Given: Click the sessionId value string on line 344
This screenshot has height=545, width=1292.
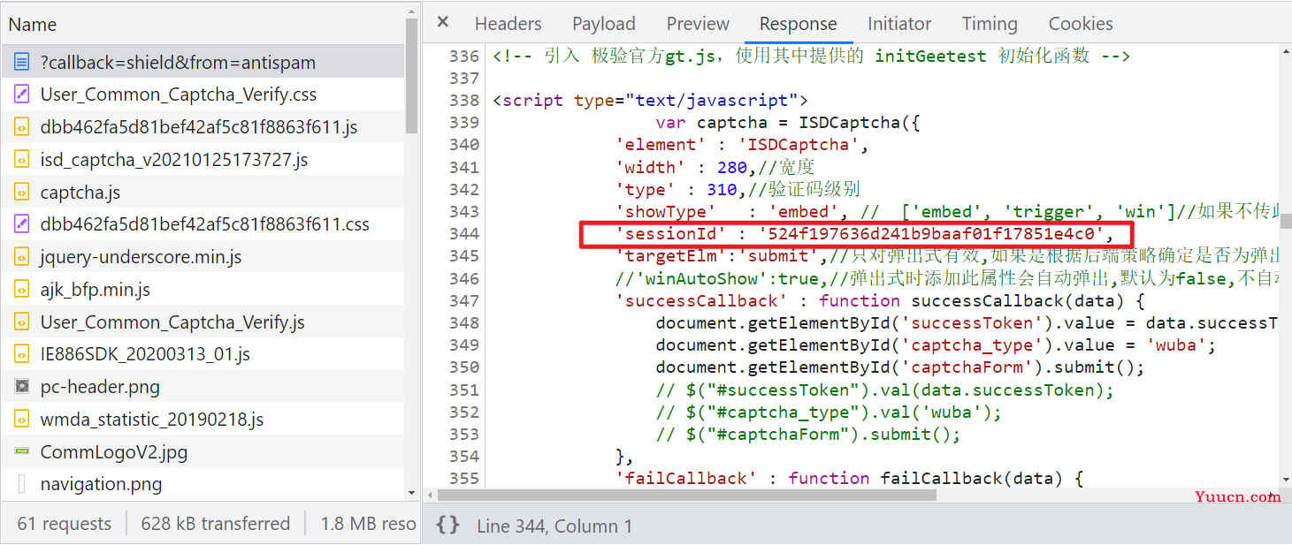Looking at the screenshot, I should [x=932, y=234].
